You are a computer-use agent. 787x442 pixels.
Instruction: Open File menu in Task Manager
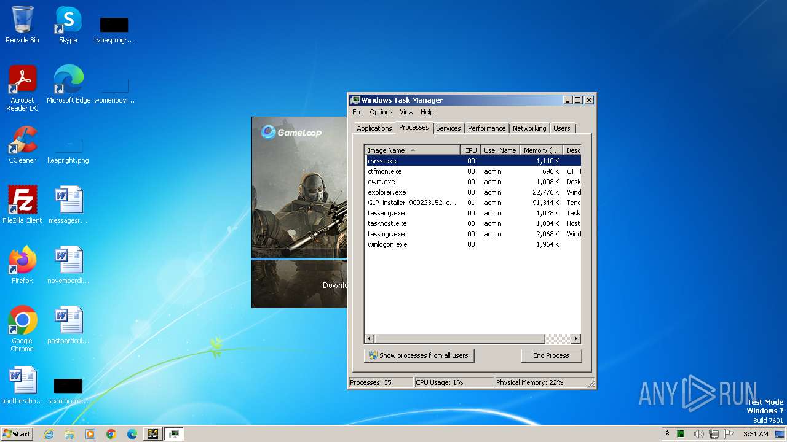pyautogui.click(x=357, y=112)
